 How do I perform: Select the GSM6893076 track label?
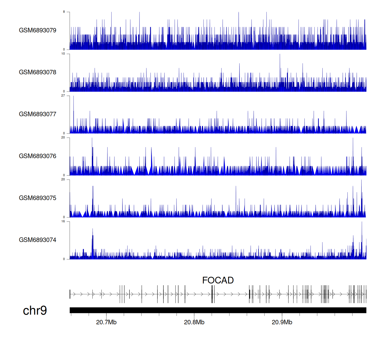38,156
